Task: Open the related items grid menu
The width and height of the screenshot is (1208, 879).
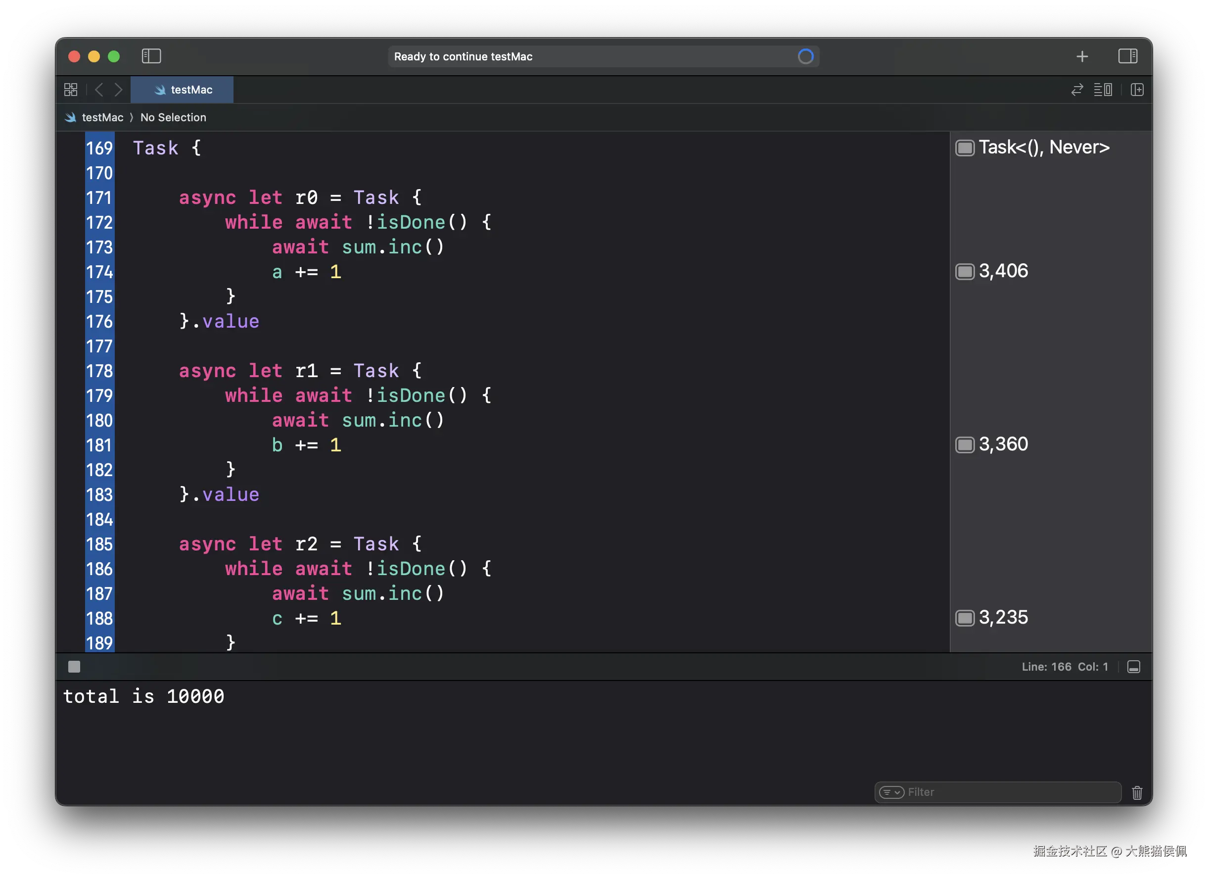Action: pyautogui.click(x=71, y=90)
